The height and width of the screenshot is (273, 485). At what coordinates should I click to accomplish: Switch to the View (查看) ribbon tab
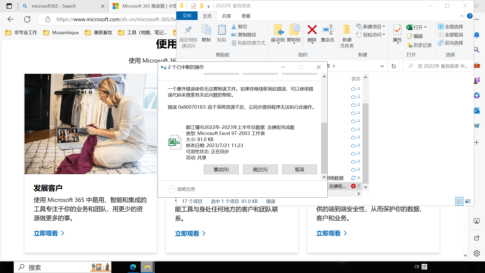(246, 16)
